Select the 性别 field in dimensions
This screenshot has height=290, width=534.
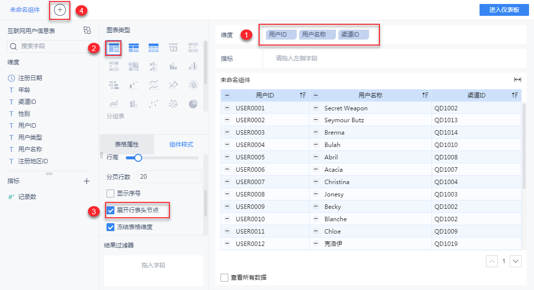[x=24, y=114]
